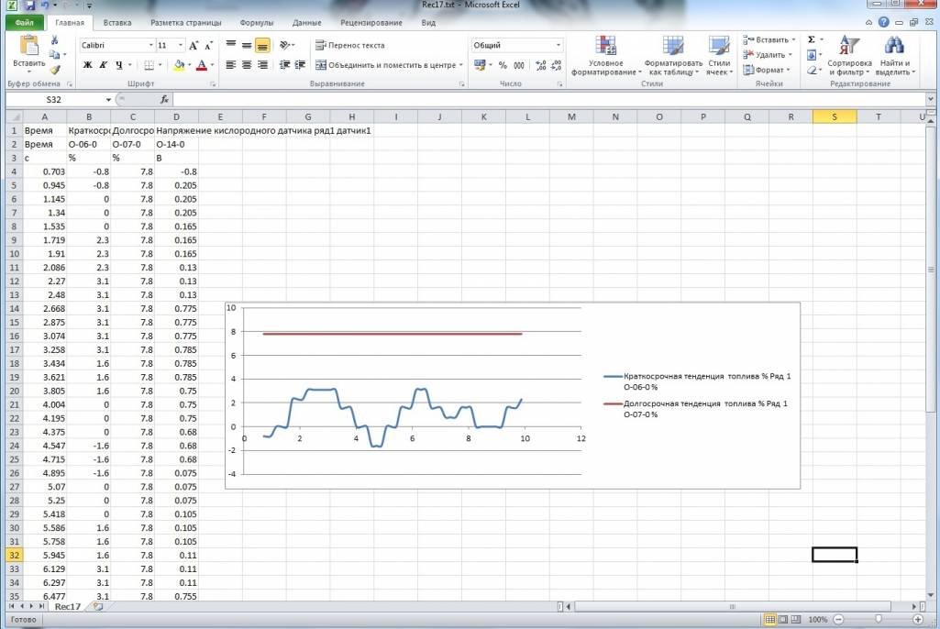Click the AutoSum sigma icon

pyautogui.click(x=812, y=40)
